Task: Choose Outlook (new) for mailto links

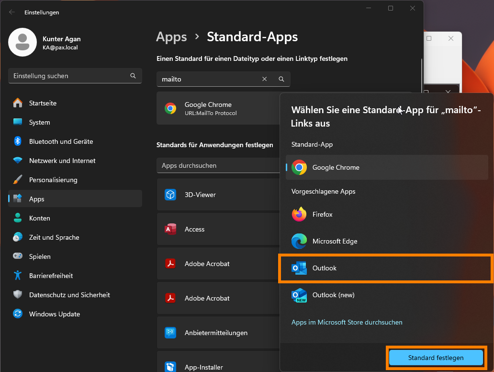Action: (x=387, y=295)
